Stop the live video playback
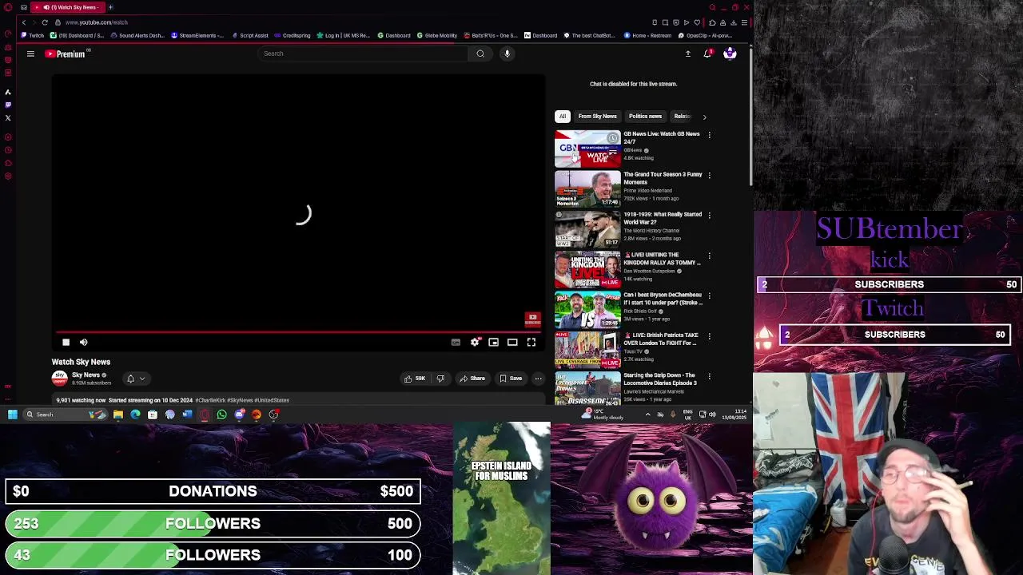This screenshot has width=1023, height=575. [x=66, y=342]
